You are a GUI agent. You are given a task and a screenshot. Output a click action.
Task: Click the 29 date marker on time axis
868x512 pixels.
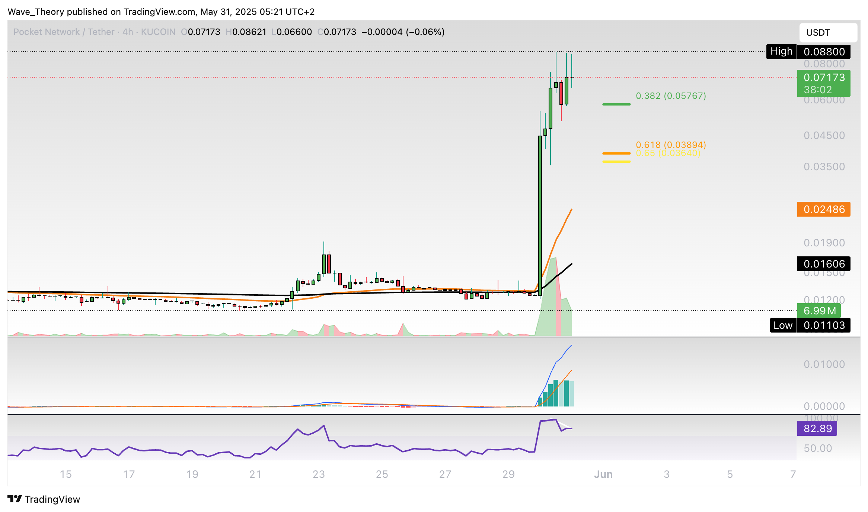(x=508, y=474)
